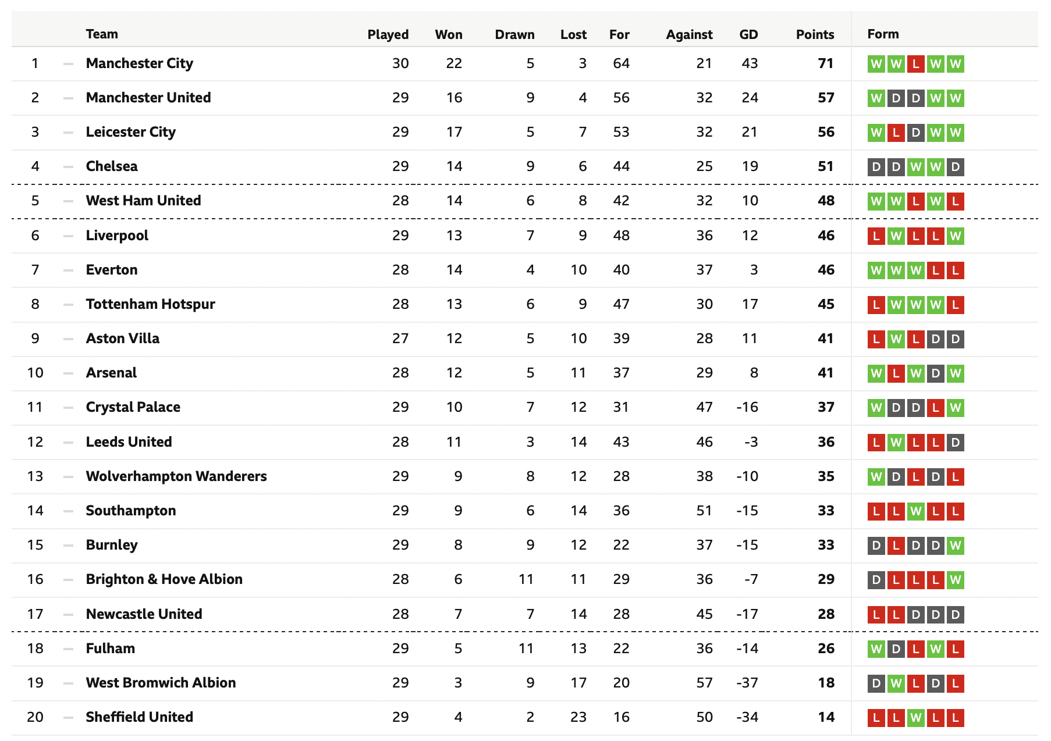This screenshot has width=1051, height=741.
Task: Open the Fulham team link
Action: pos(110,649)
